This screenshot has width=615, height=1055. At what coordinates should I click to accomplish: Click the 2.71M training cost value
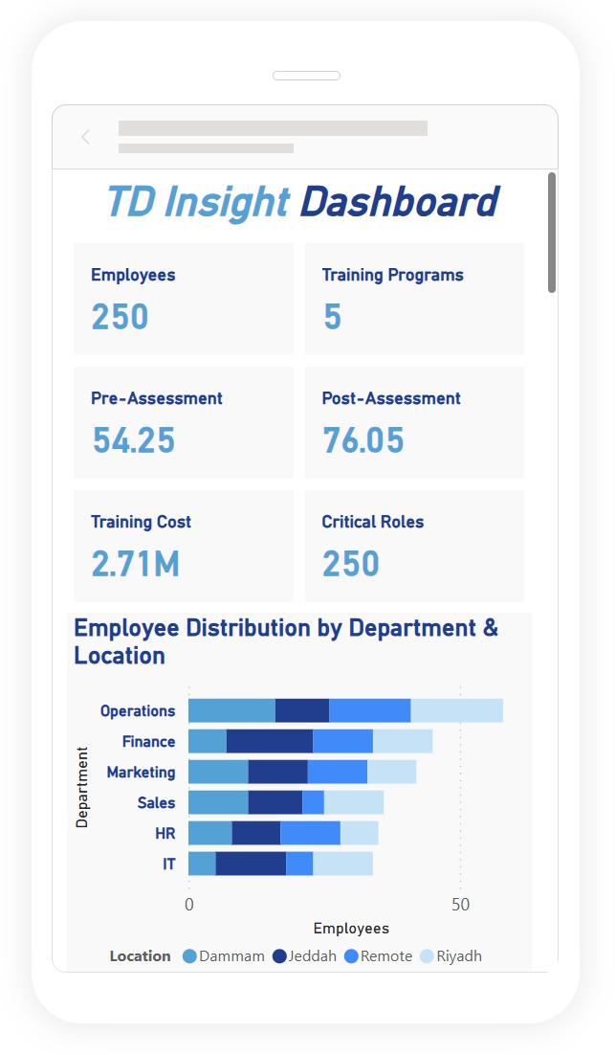136,564
